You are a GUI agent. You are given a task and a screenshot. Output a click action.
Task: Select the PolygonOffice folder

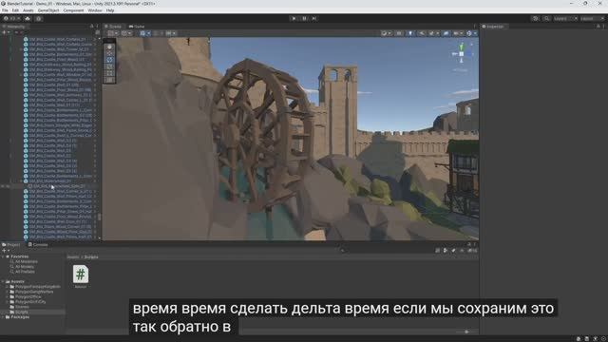click(x=28, y=296)
